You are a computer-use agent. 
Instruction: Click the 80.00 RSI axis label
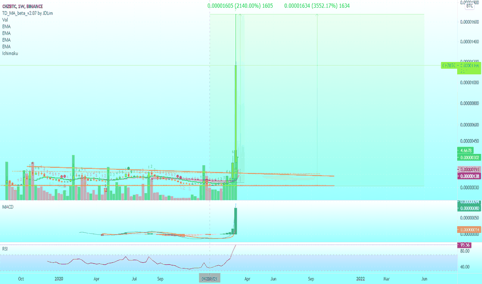pos(465,251)
